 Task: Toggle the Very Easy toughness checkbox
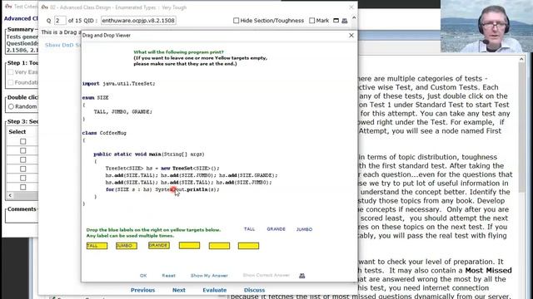click(11, 72)
